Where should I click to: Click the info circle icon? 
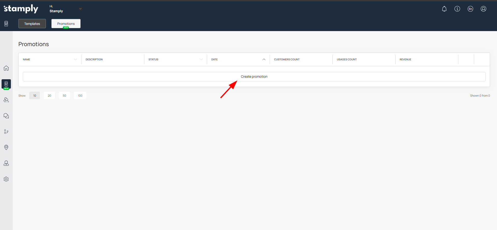tap(457, 9)
